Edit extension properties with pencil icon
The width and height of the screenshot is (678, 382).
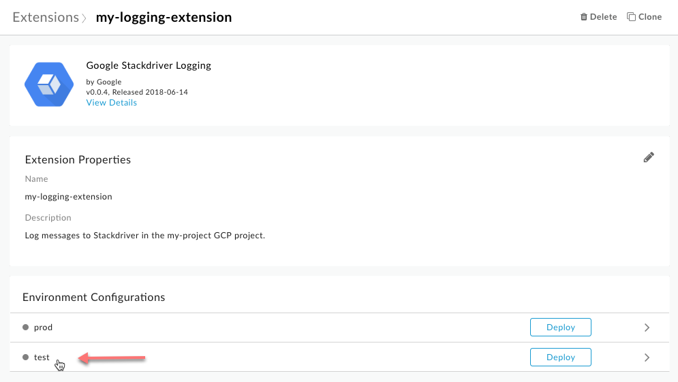tap(649, 157)
